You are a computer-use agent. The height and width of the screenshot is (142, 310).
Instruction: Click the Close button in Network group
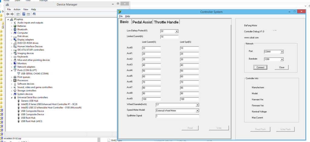pyautogui.click(x=282, y=67)
